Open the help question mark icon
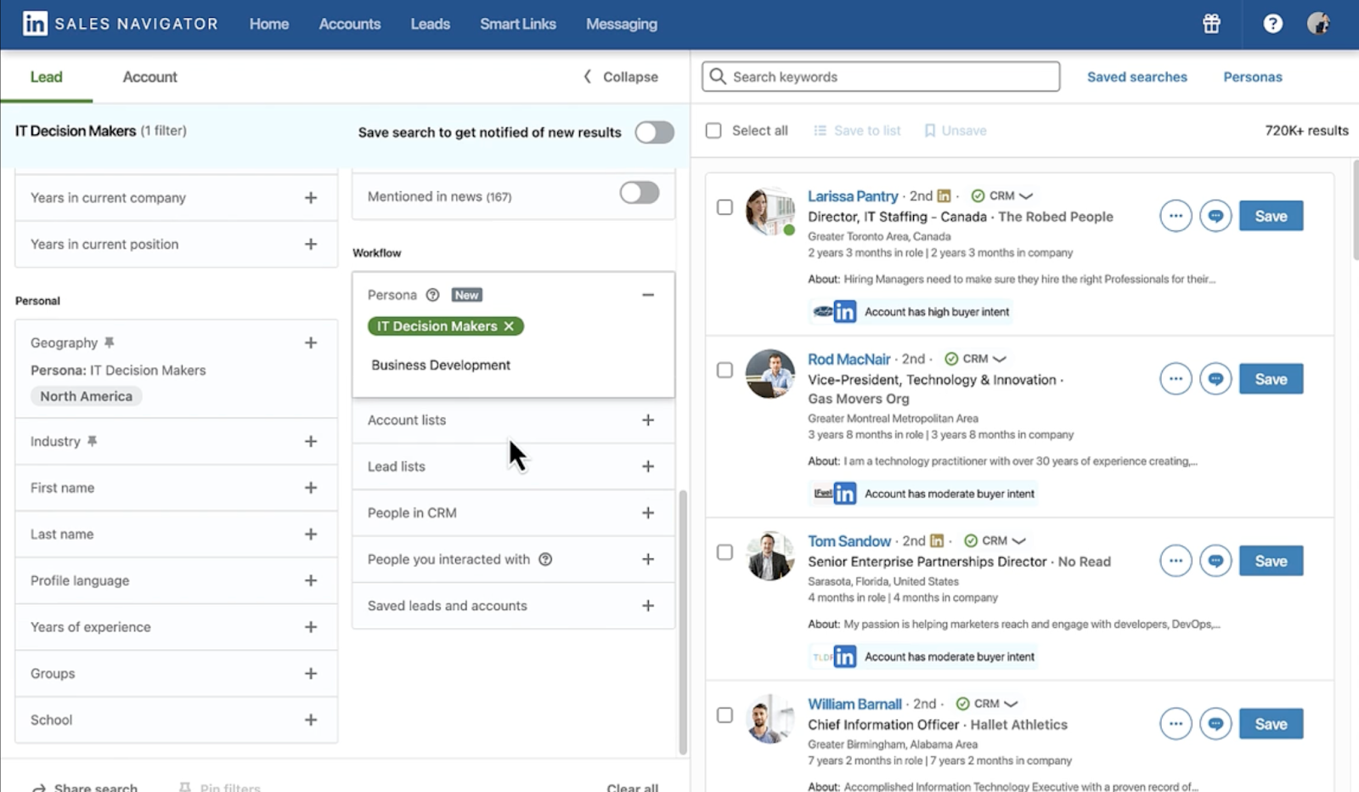This screenshot has width=1359, height=792. (1272, 24)
